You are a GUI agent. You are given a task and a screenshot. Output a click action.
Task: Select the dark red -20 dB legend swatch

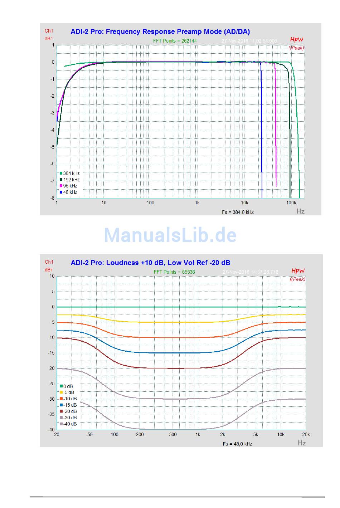pos(61,411)
